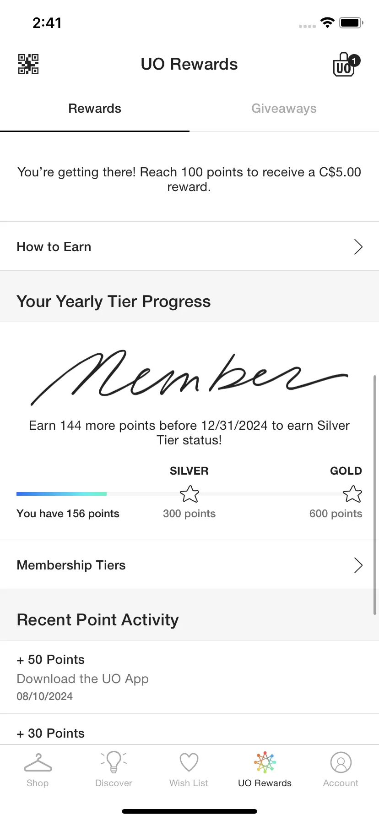Open Discover lightbulb icon
The height and width of the screenshot is (821, 379).
(114, 762)
